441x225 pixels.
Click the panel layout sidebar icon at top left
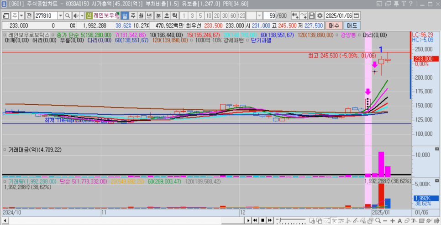click(5, 15)
